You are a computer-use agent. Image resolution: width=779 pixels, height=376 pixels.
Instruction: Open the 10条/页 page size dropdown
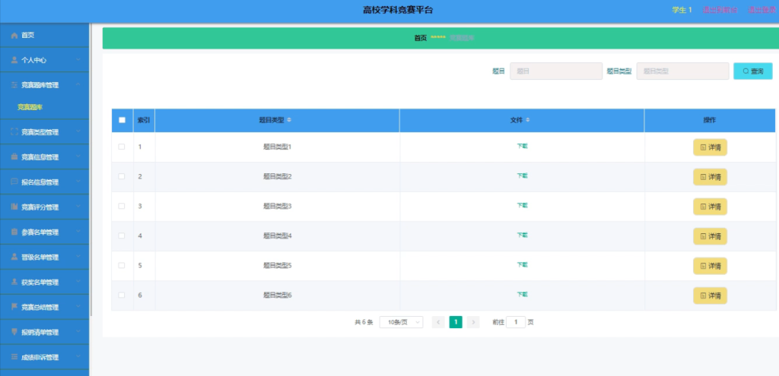click(402, 322)
